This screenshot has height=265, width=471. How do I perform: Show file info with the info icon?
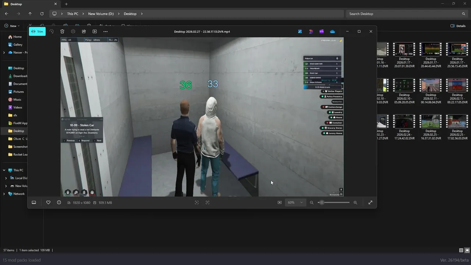click(x=59, y=202)
